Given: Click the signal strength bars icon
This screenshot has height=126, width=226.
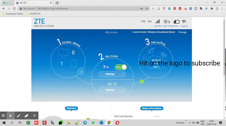Looking at the screenshot, I should (157, 22).
